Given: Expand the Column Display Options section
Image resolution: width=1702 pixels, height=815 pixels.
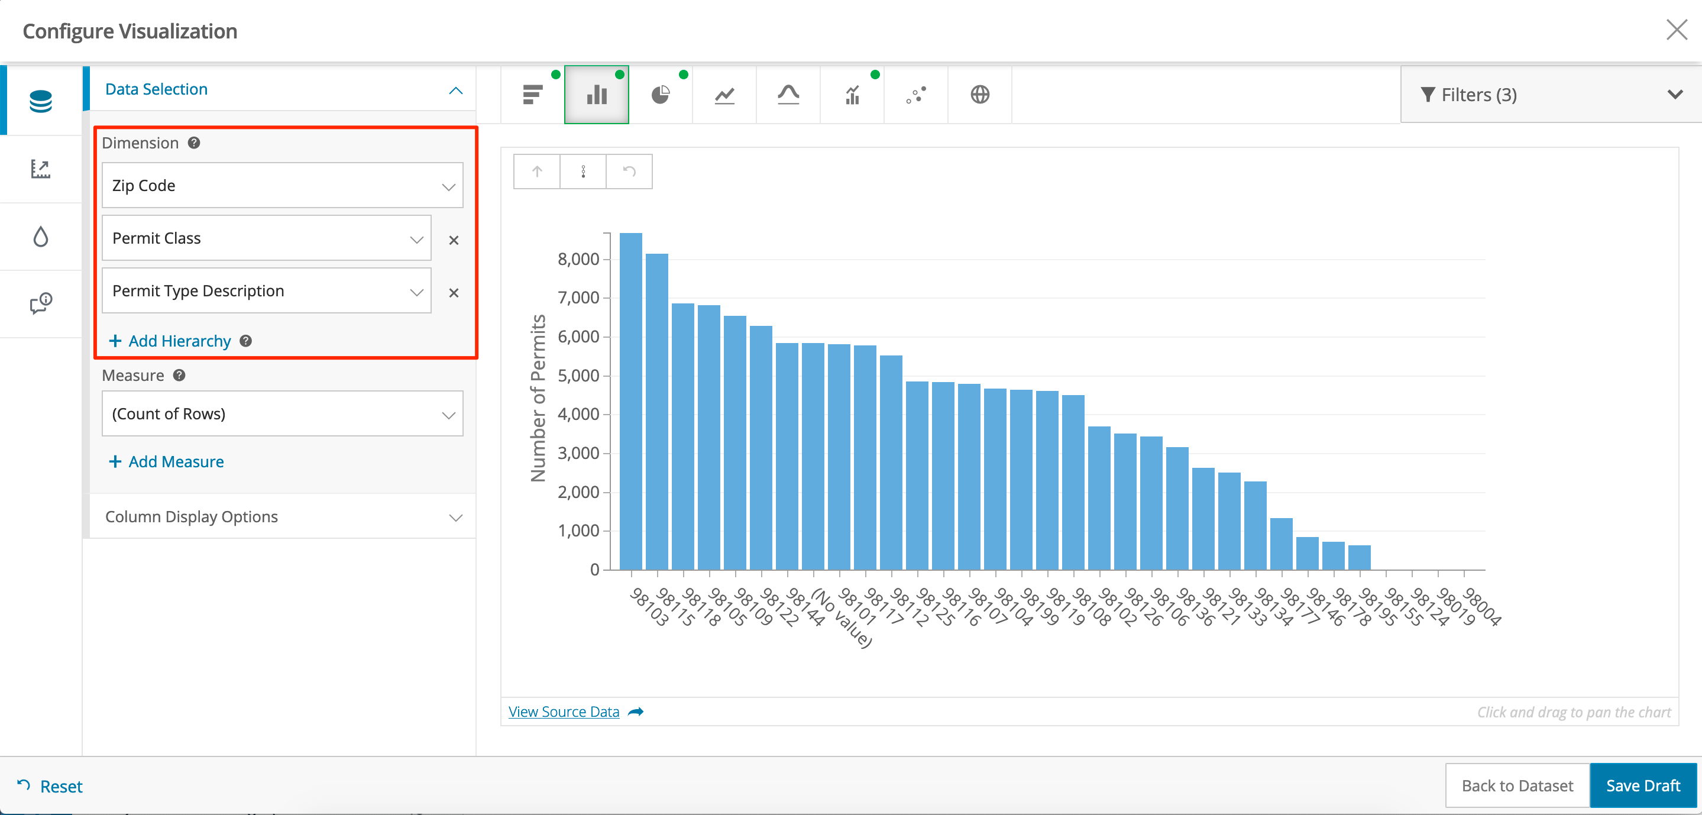Looking at the screenshot, I should pyautogui.click(x=282, y=517).
